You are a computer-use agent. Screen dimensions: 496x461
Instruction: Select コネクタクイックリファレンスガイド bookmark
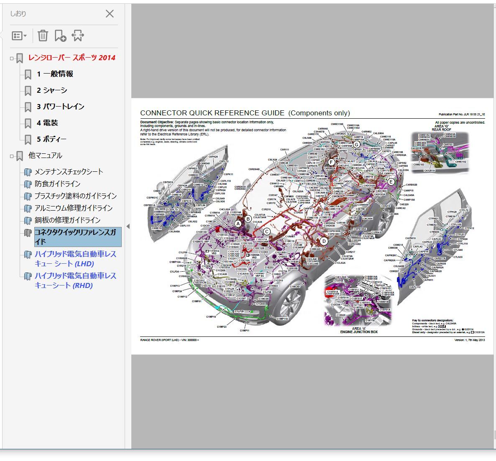tap(78, 237)
